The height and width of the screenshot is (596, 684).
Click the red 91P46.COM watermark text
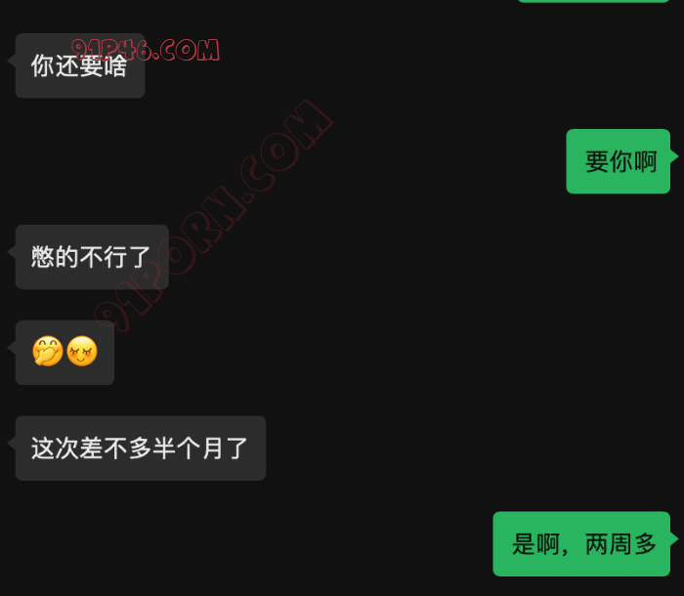click(x=146, y=49)
